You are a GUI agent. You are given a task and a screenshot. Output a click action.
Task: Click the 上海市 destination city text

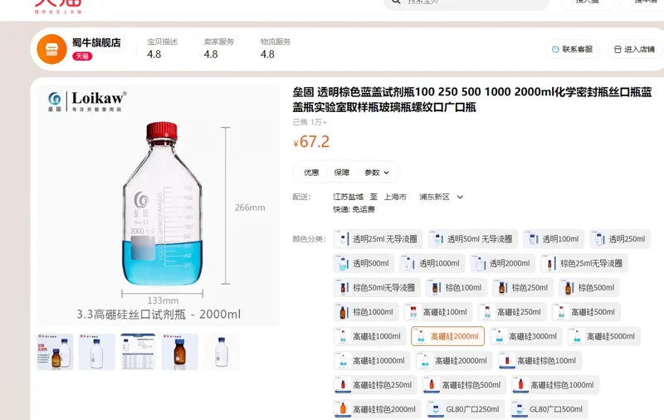click(395, 197)
